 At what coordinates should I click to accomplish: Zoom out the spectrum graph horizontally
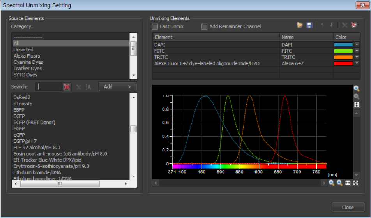tap(332, 183)
